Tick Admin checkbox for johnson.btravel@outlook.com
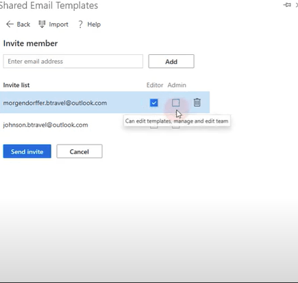The height and width of the screenshot is (283, 298). (x=175, y=126)
